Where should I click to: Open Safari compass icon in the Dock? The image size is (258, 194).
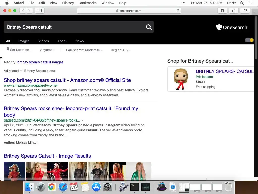[x=63, y=187]
